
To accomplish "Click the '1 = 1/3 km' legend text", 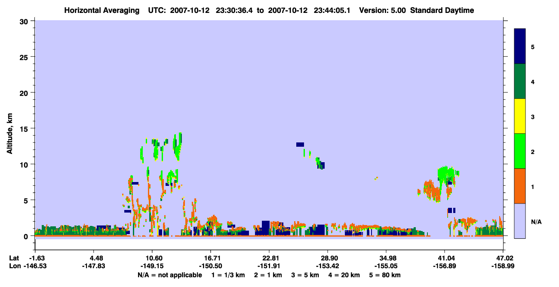I will tap(228, 275).
